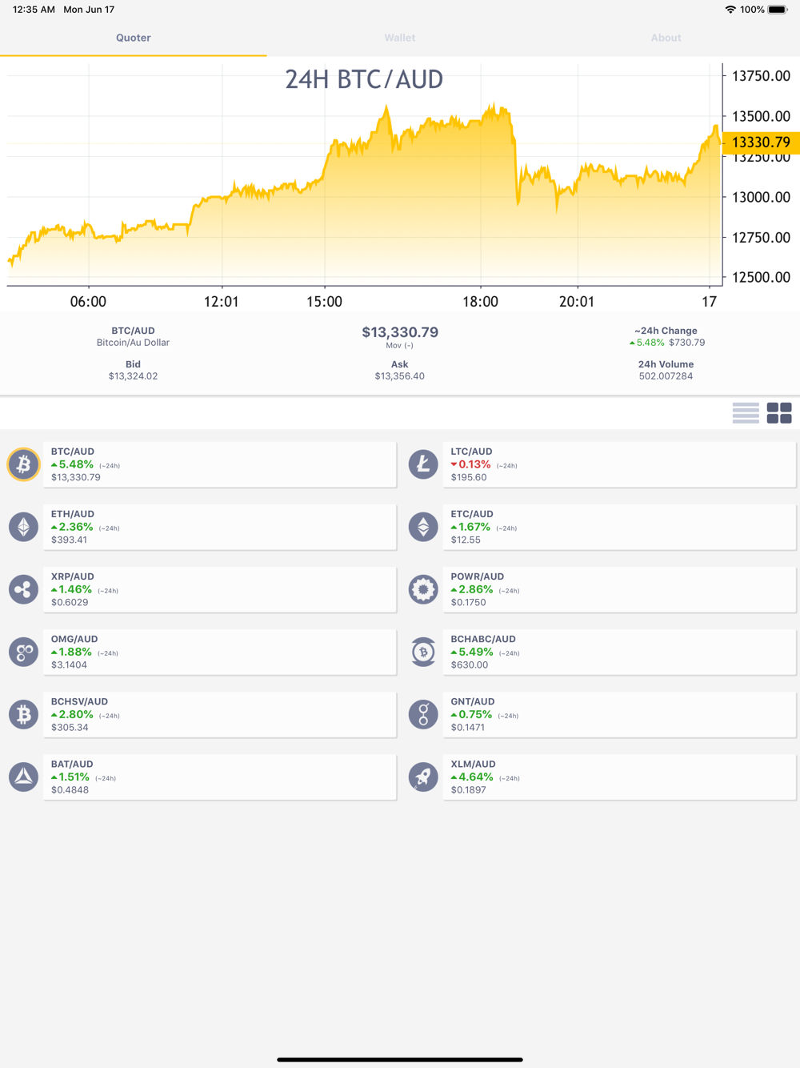Viewport: 800px width, 1068px height.
Task: Tap the Litecoin LTC coin icon
Action: (423, 464)
